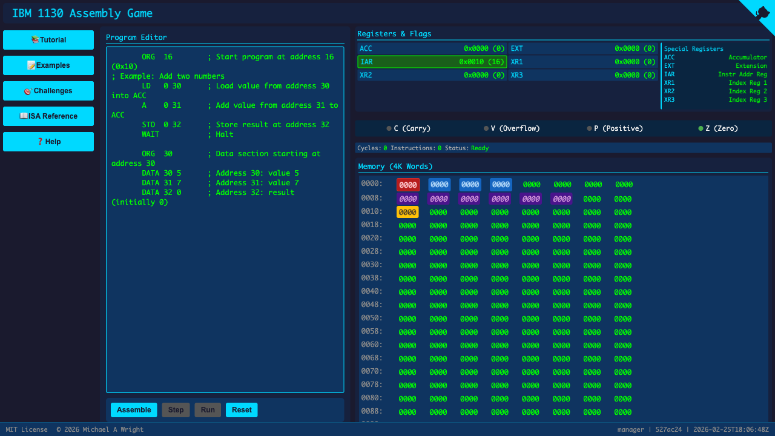Select the XR3 register row
Viewport: 775px width, 436px height.
coord(583,75)
